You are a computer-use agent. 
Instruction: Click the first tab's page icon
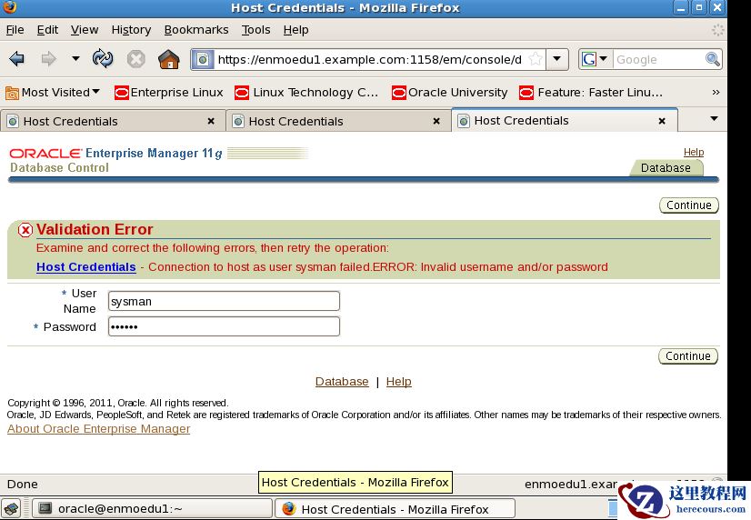(13, 122)
